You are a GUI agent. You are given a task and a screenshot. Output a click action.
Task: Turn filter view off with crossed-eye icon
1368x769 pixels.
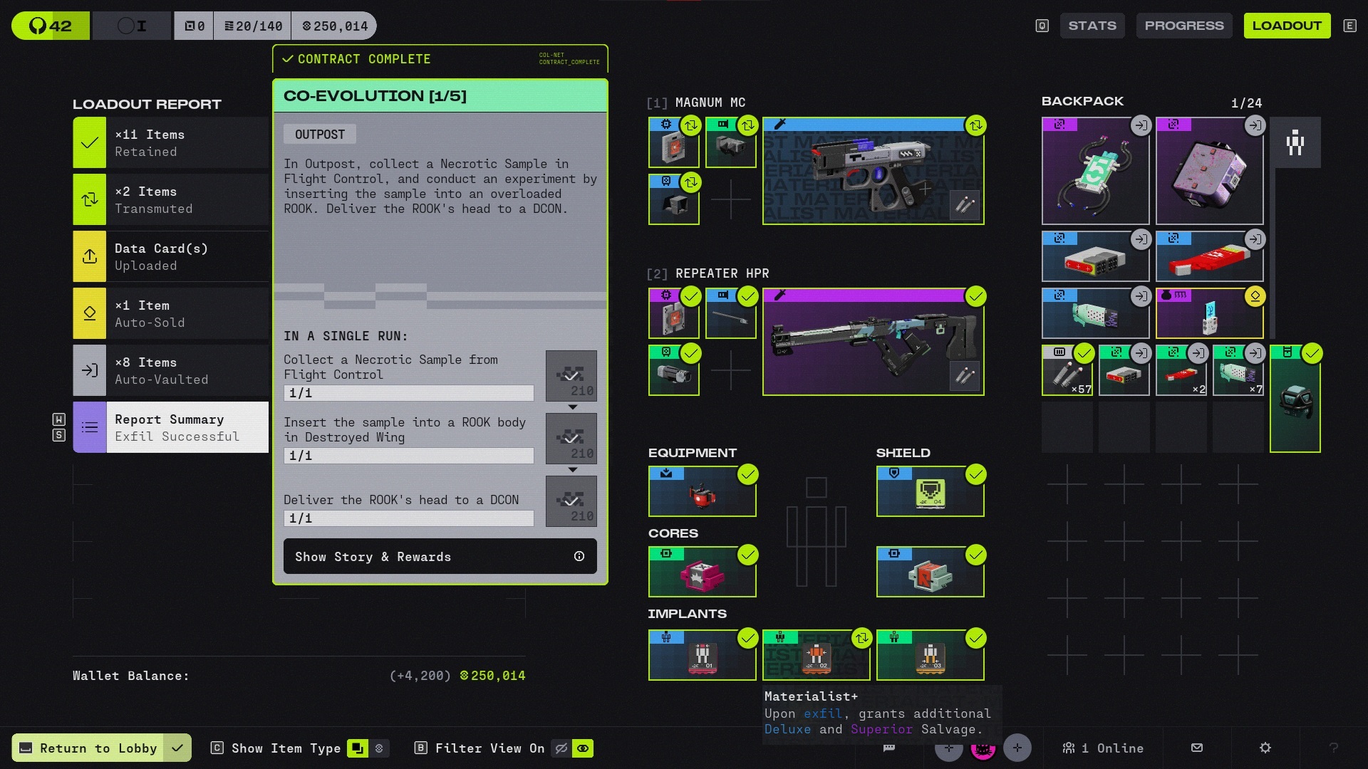click(x=561, y=748)
